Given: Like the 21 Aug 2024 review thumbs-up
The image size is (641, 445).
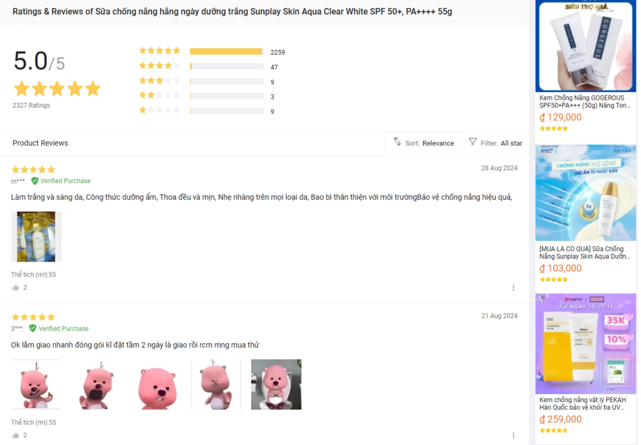Looking at the screenshot, I should coord(16,435).
